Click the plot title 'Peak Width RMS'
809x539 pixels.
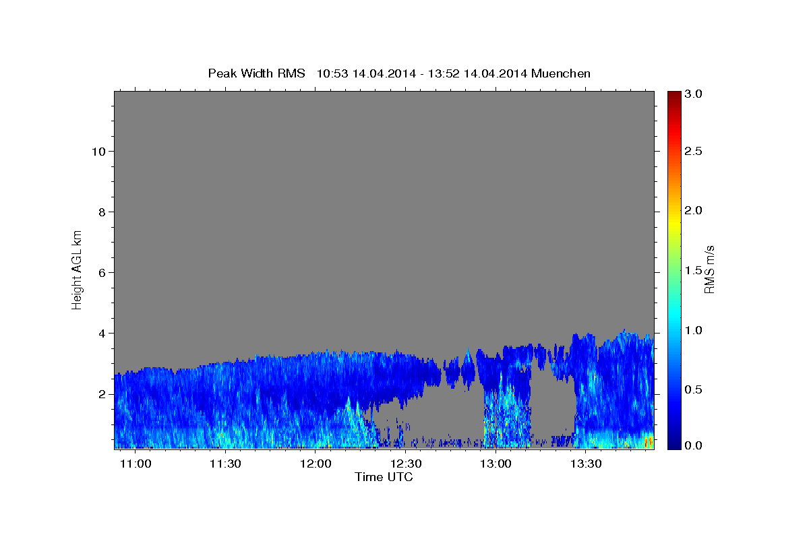256,73
